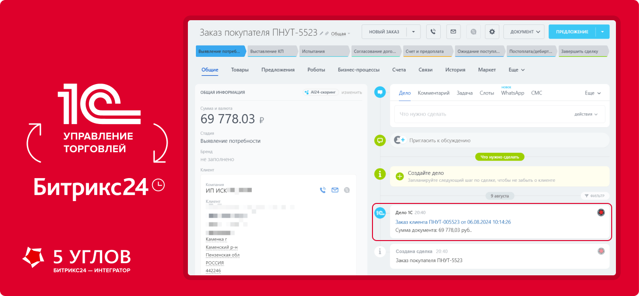Open the Товары tab
The height and width of the screenshot is (296, 639).
(240, 70)
